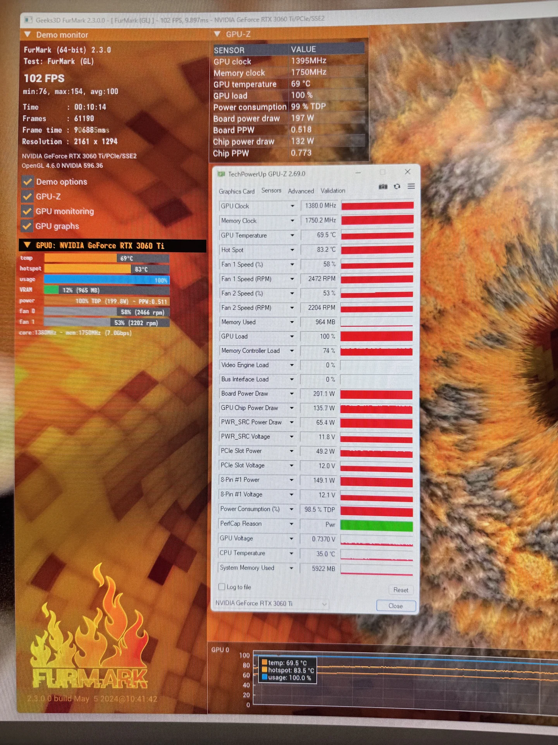Image resolution: width=558 pixels, height=745 pixels.
Task: Open the GPU Clock sensor dropdown
Action: [292, 206]
